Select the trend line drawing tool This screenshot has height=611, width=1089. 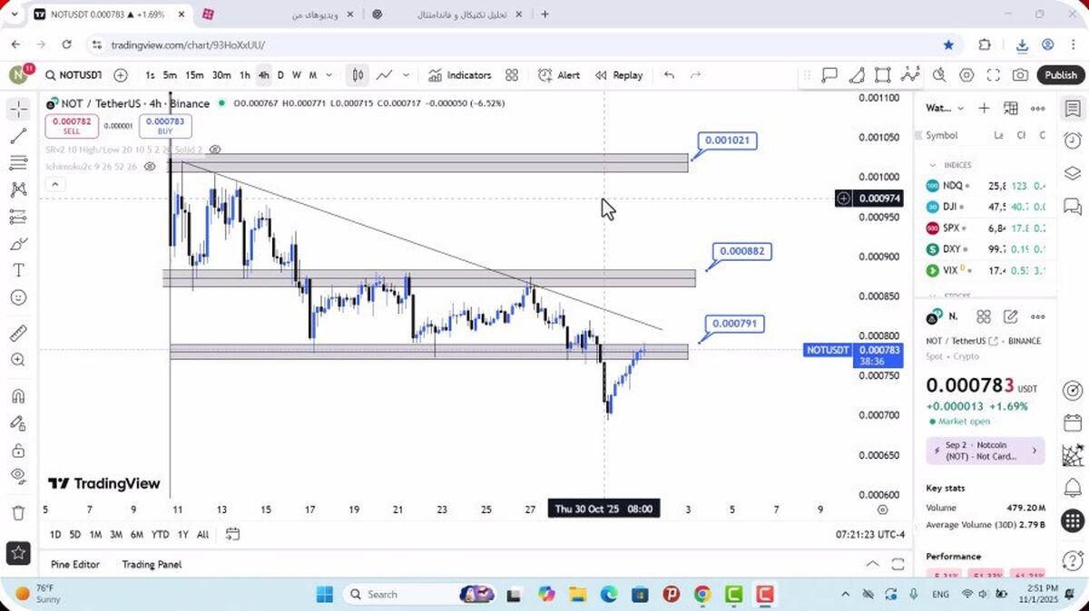pyautogui.click(x=18, y=136)
